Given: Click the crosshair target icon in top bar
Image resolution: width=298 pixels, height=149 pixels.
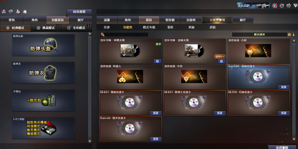Looking at the screenshot, I should tap(282, 6).
